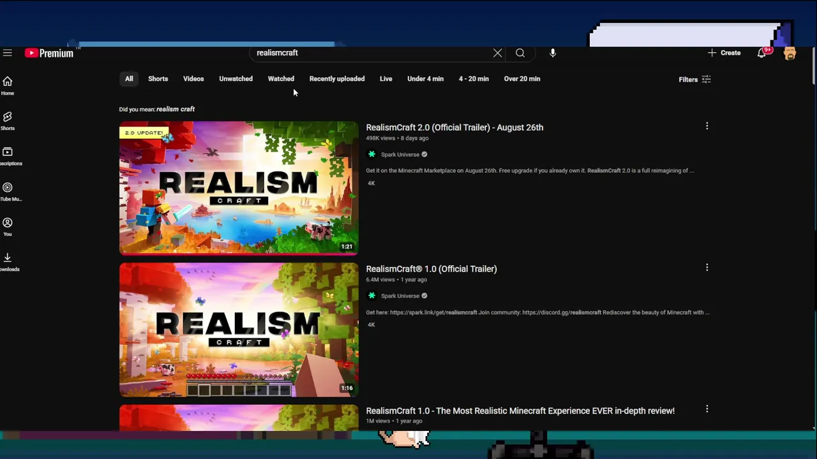Select the Unwatched filter chip
Image resolution: width=817 pixels, height=459 pixels.
click(236, 79)
